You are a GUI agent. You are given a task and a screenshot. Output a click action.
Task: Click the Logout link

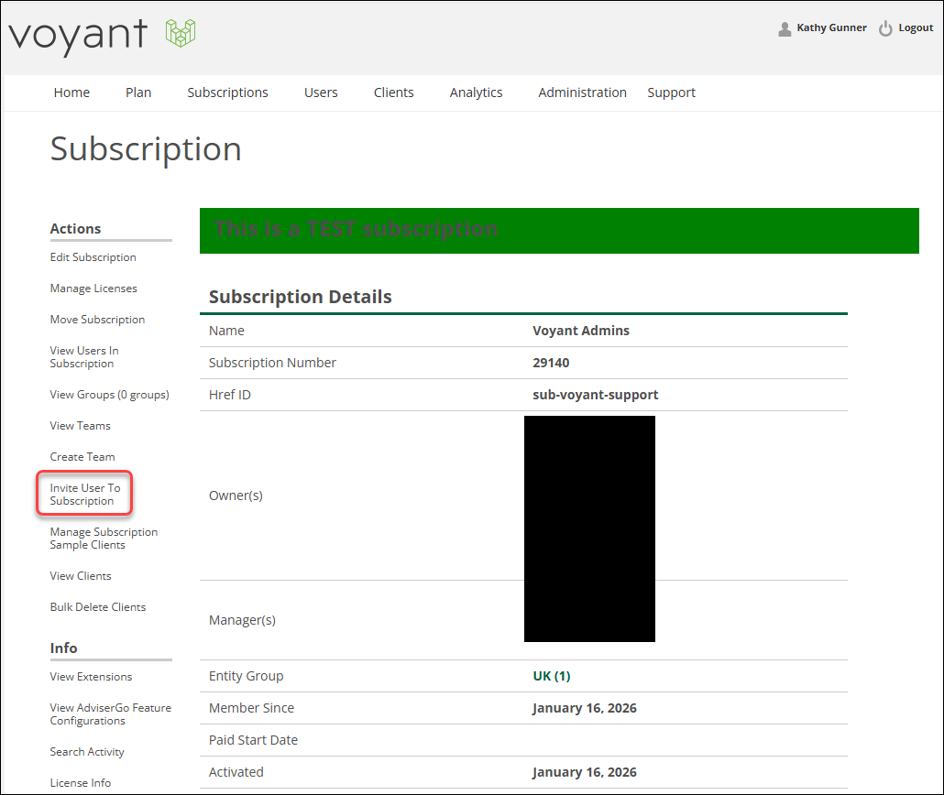[916, 27]
